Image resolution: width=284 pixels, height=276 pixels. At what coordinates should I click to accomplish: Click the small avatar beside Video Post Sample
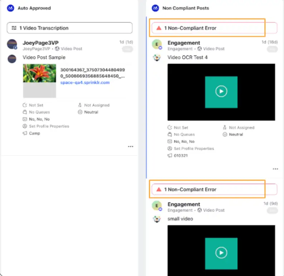point(12,59)
